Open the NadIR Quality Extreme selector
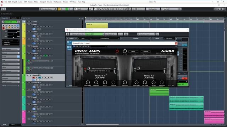 [145, 52]
